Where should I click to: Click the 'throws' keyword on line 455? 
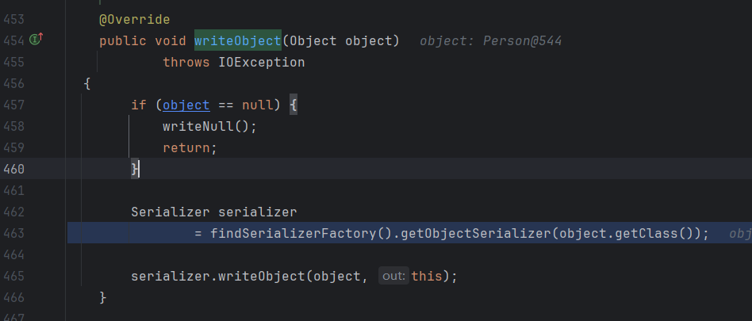pos(186,62)
